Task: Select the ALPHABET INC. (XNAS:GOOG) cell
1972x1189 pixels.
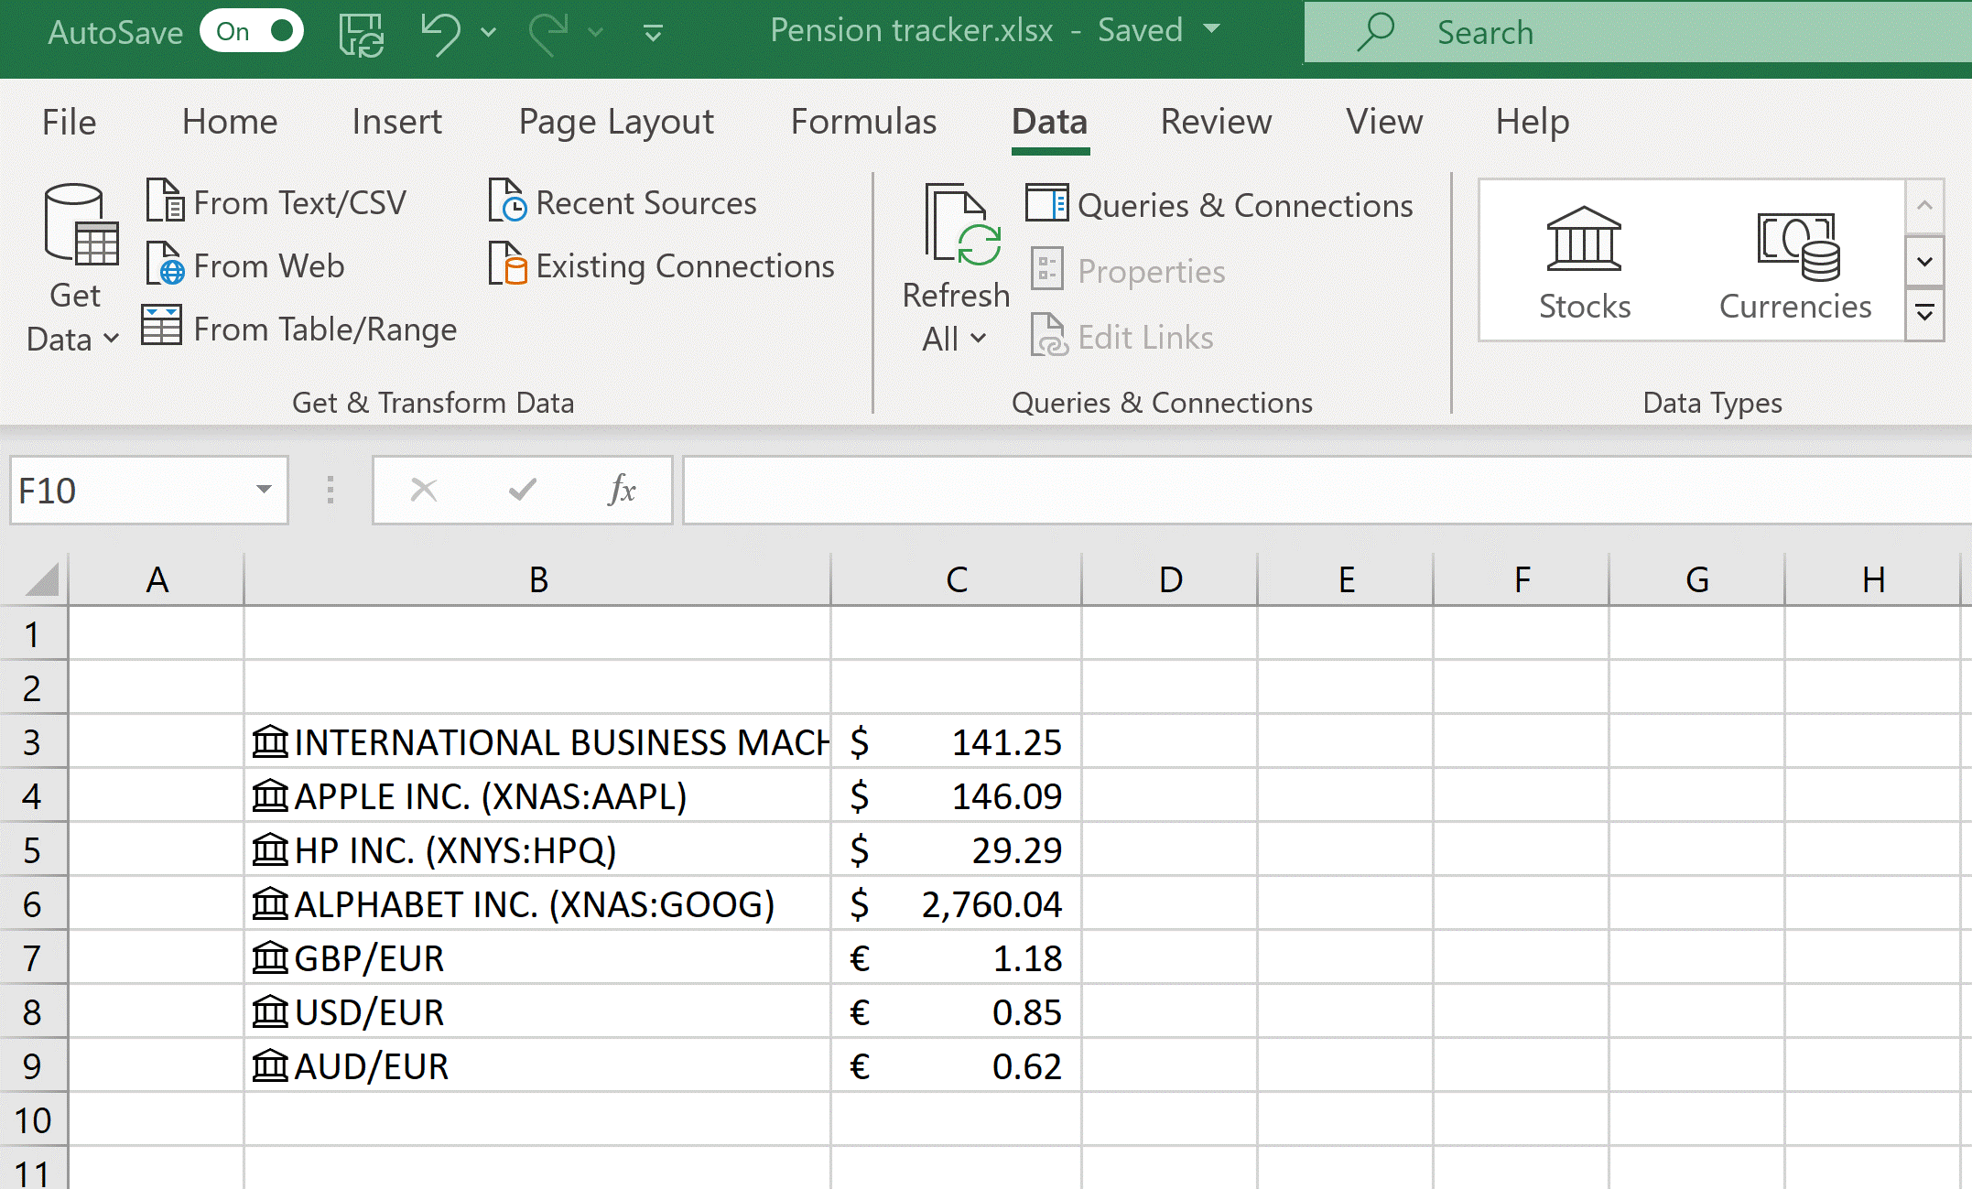Action: 538,903
